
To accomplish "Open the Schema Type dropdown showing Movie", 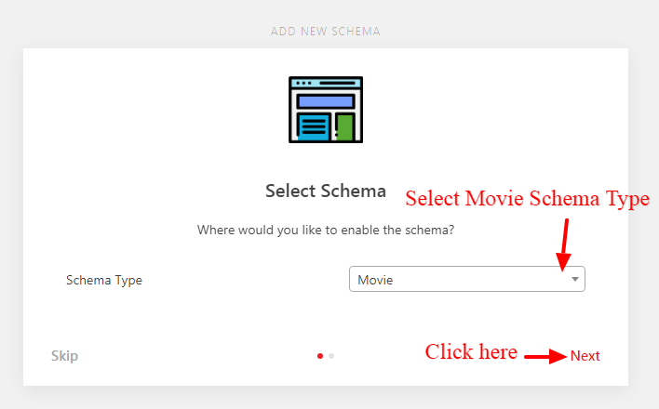I will [x=467, y=279].
